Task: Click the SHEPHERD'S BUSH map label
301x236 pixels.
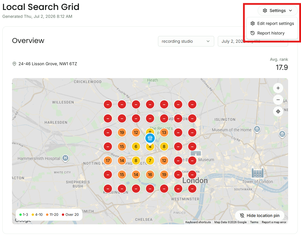Action: coord(78,184)
